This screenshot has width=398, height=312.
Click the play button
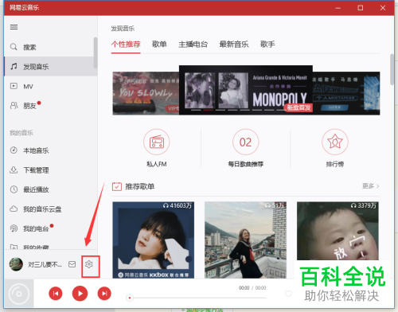[x=80, y=294]
